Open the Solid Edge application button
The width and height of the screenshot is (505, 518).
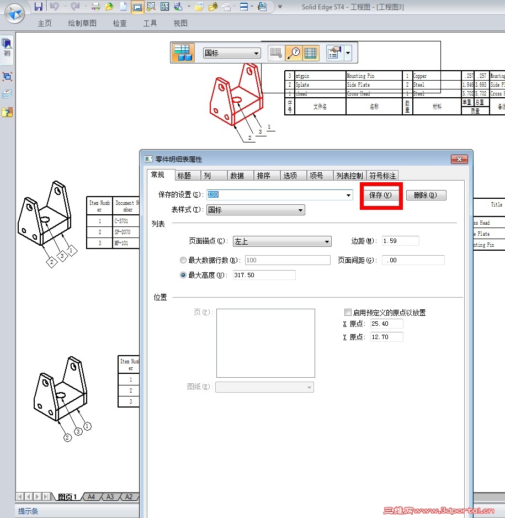(x=14, y=14)
